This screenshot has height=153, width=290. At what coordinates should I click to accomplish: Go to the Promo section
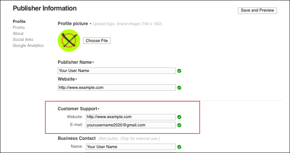pyautogui.click(x=19, y=27)
